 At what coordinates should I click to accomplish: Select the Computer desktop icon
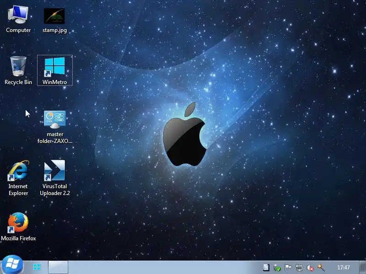[18, 20]
